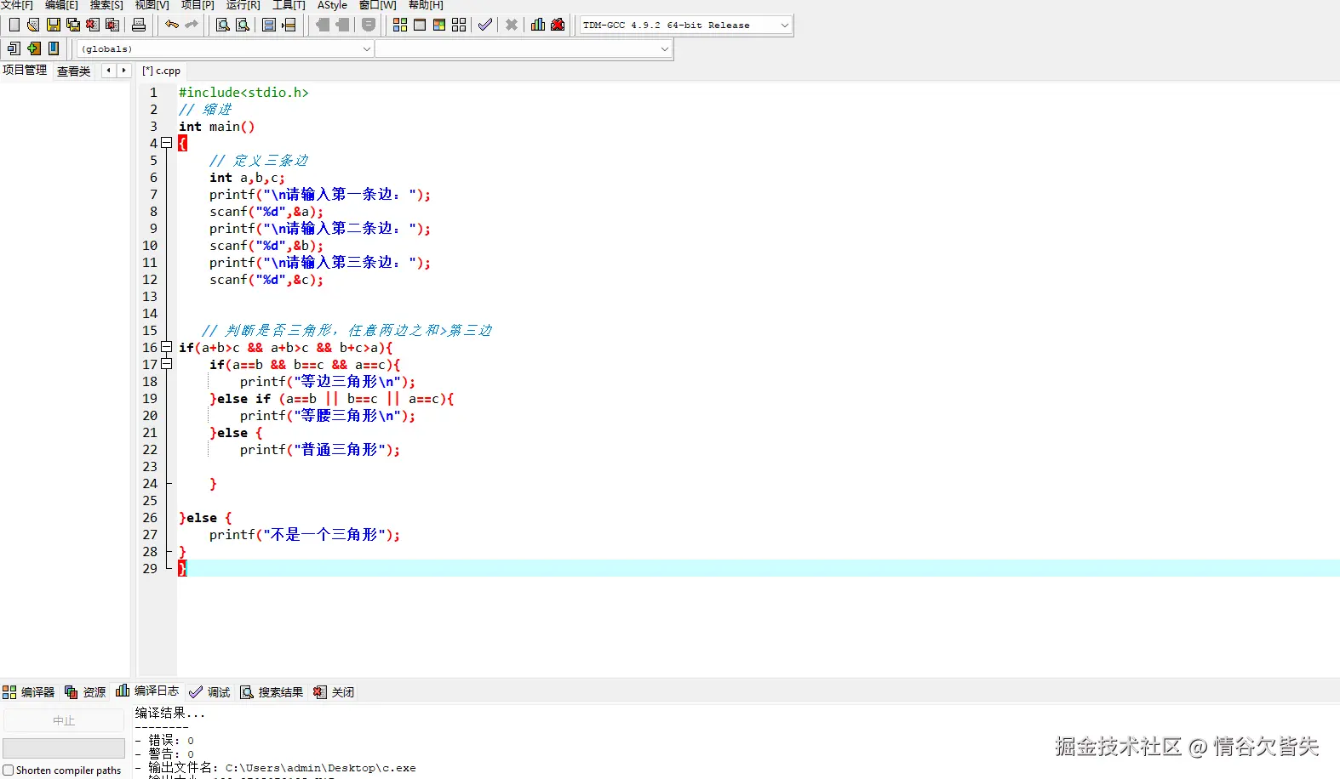Delete profiling information with red-X chart icon
Image resolution: width=1340 pixels, height=779 pixels.
tap(558, 25)
